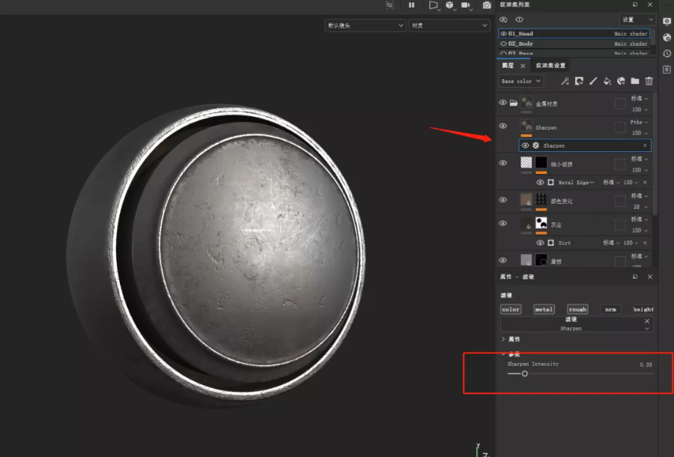Toggle visibility of Metal Edge generator
This screenshot has height=457, width=674.
pyautogui.click(x=540, y=182)
